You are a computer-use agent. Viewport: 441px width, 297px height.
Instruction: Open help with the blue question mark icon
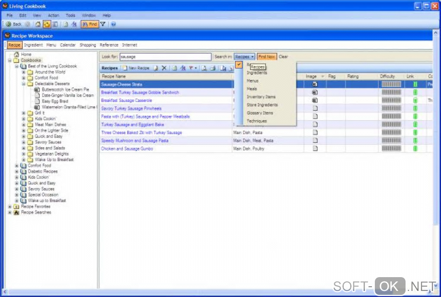tap(113, 25)
